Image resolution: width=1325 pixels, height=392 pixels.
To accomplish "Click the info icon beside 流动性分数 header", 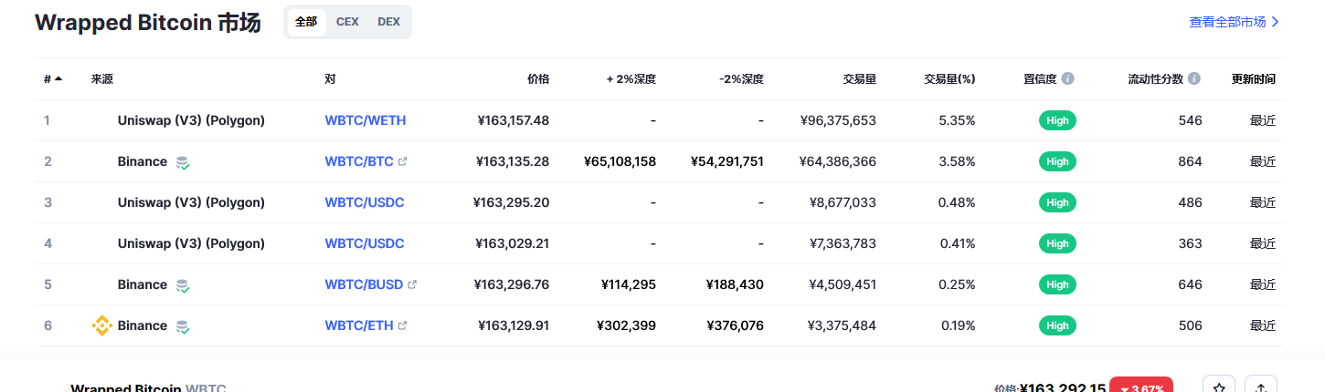I will 1194,79.
